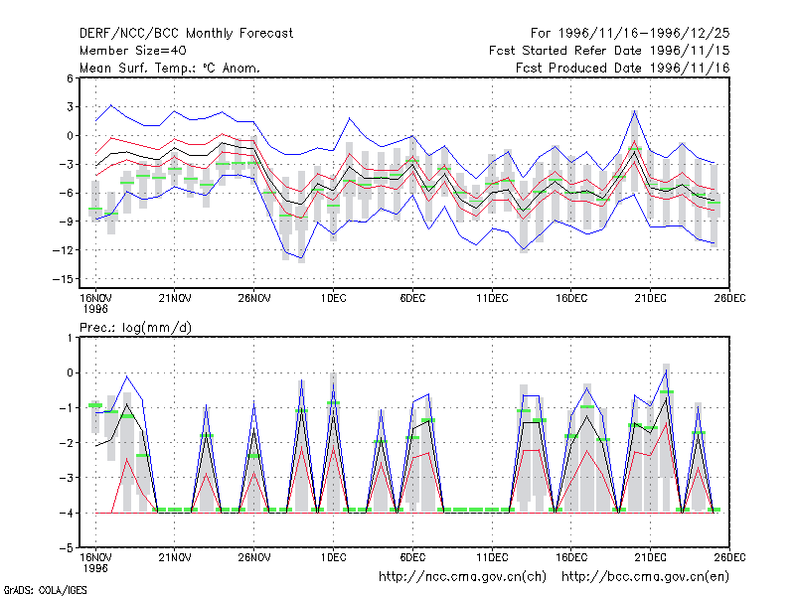
Task: Click the 'Mean Surf. Temp.: °C Anom.' label
Action: (x=170, y=68)
